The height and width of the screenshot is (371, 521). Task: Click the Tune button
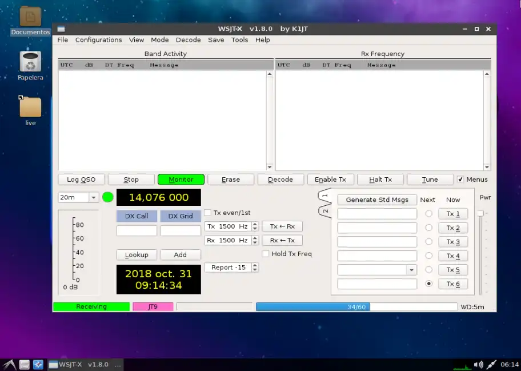(430, 179)
